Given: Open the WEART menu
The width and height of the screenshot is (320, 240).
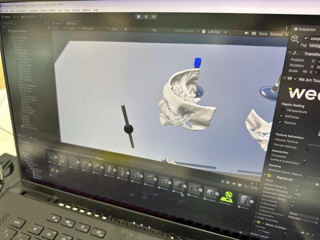Looking at the screenshot, I should (x=52, y=10).
